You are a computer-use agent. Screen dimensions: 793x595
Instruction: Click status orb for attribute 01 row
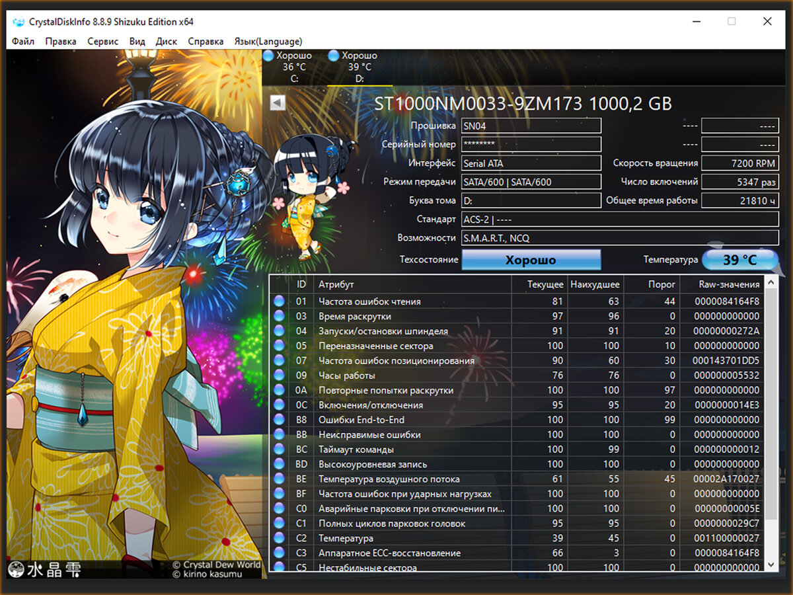click(279, 301)
